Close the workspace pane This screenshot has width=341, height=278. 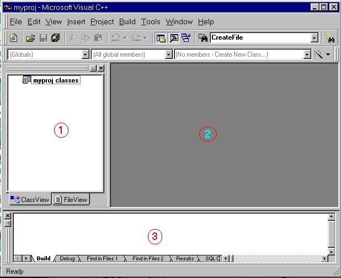tap(101, 68)
